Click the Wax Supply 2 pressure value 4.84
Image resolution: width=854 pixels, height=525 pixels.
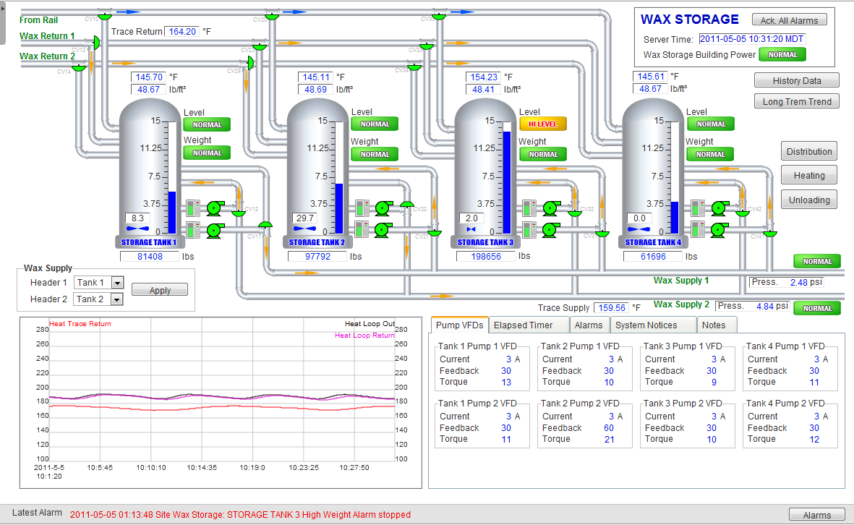pyautogui.click(x=764, y=307)
